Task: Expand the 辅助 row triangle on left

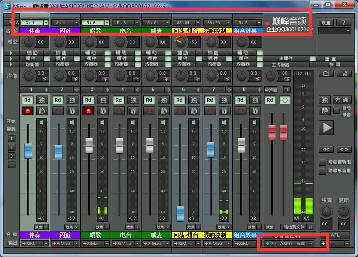Action: (x=11, y=53)
